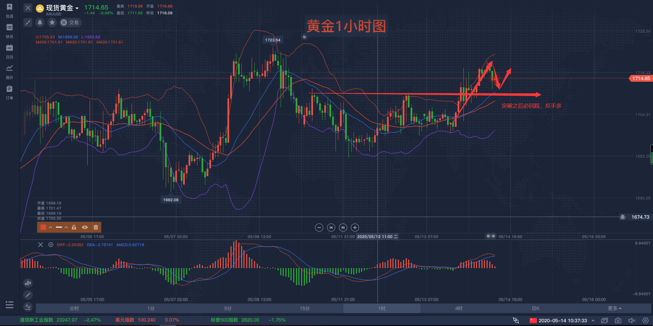Open the hamburger menu at bottom left
The image size is (653, 326).
(x=10, y=305)
